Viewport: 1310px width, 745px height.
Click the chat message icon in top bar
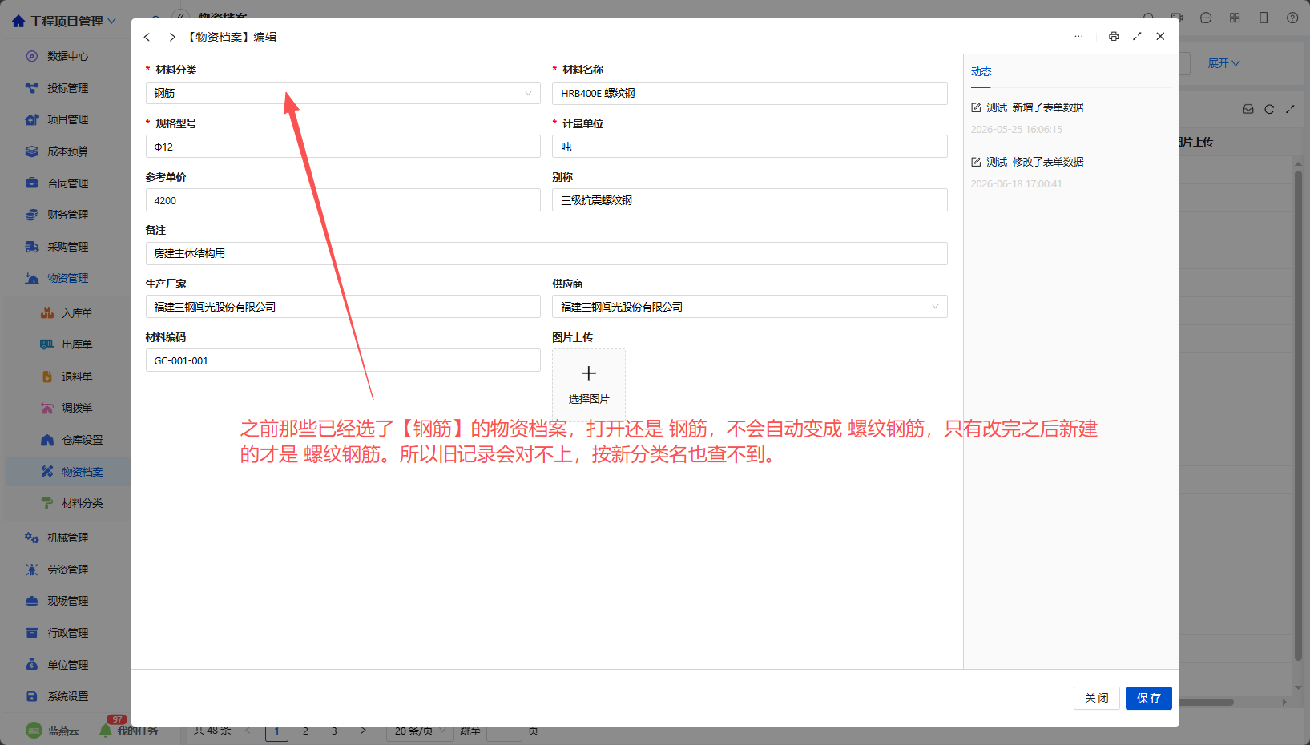pos(1206,18)
